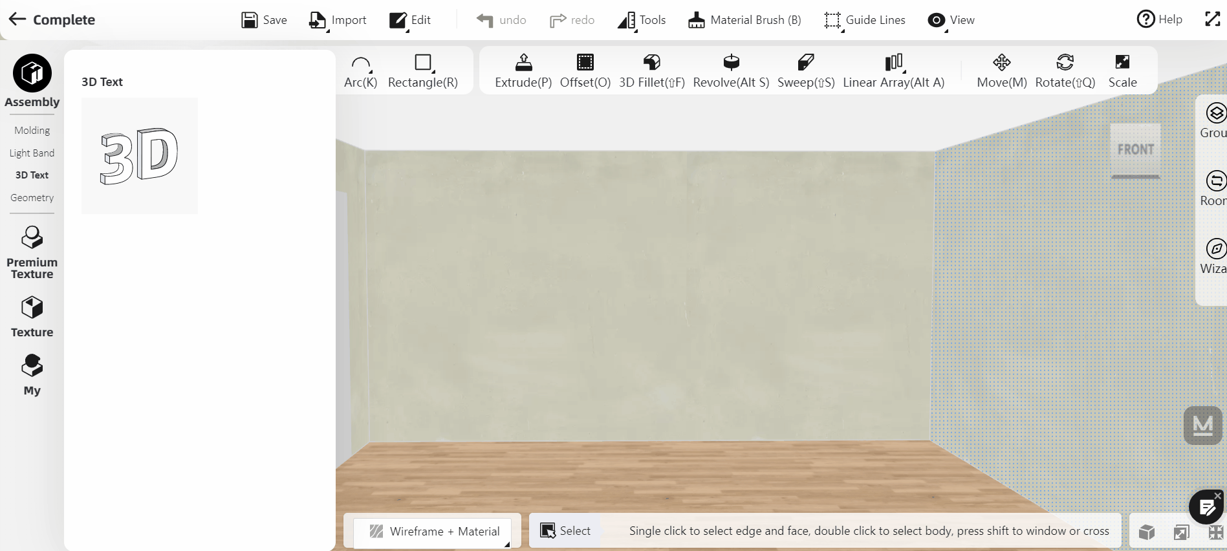Click the bottom-bar popout window icon

point(1182,532)
